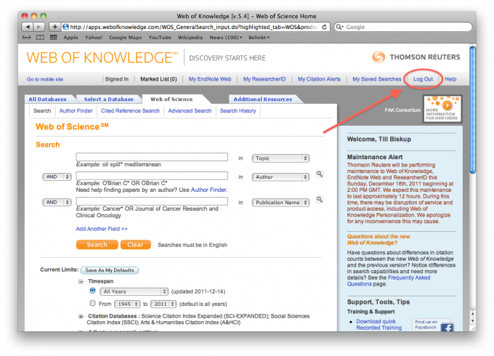Click the Author search text field

(152, 176)
